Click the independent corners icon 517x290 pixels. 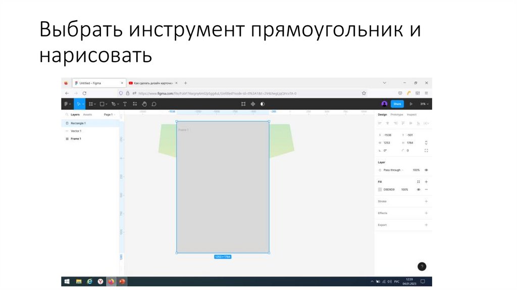coord(426,151)
